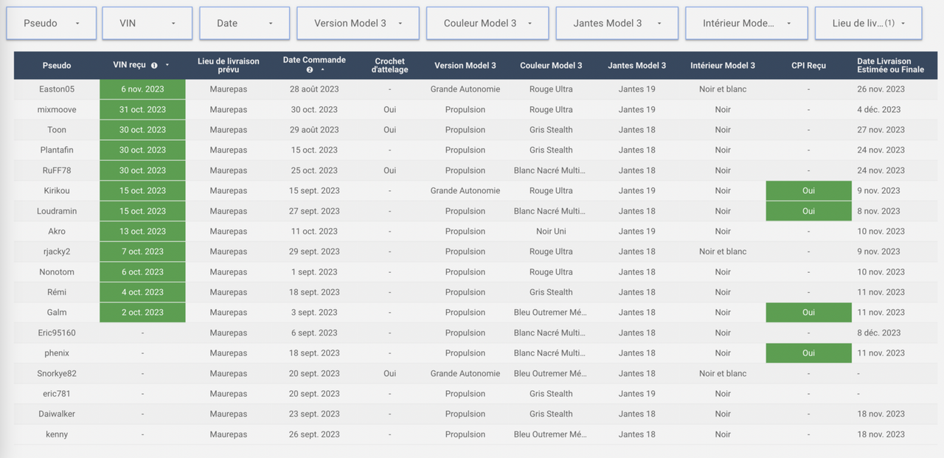Open the Lieu de liv... (1) filter dropdown

click(x=868, y=24)
